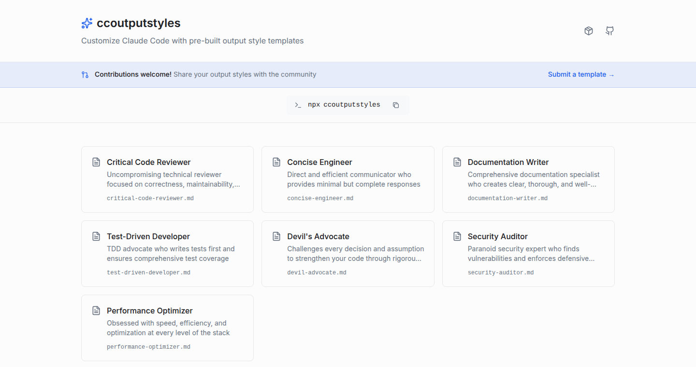Open the Devil's Advocate title
The width and height of the screenshot is (696, 367).
[318, 236]
